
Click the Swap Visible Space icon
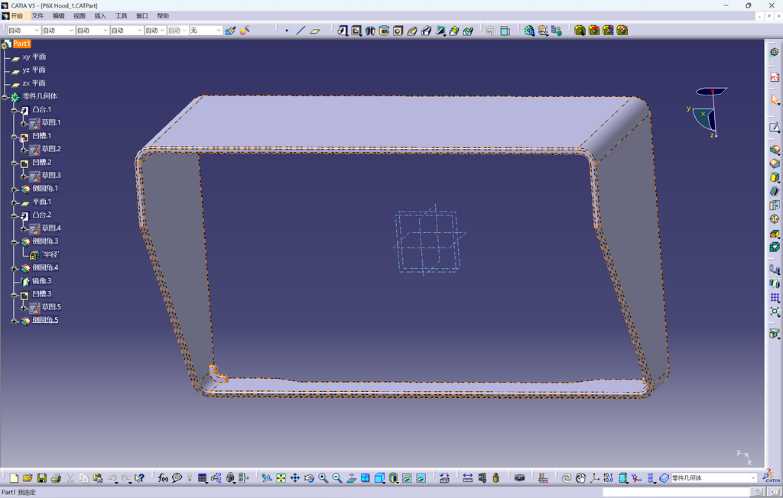pos(421,478)
